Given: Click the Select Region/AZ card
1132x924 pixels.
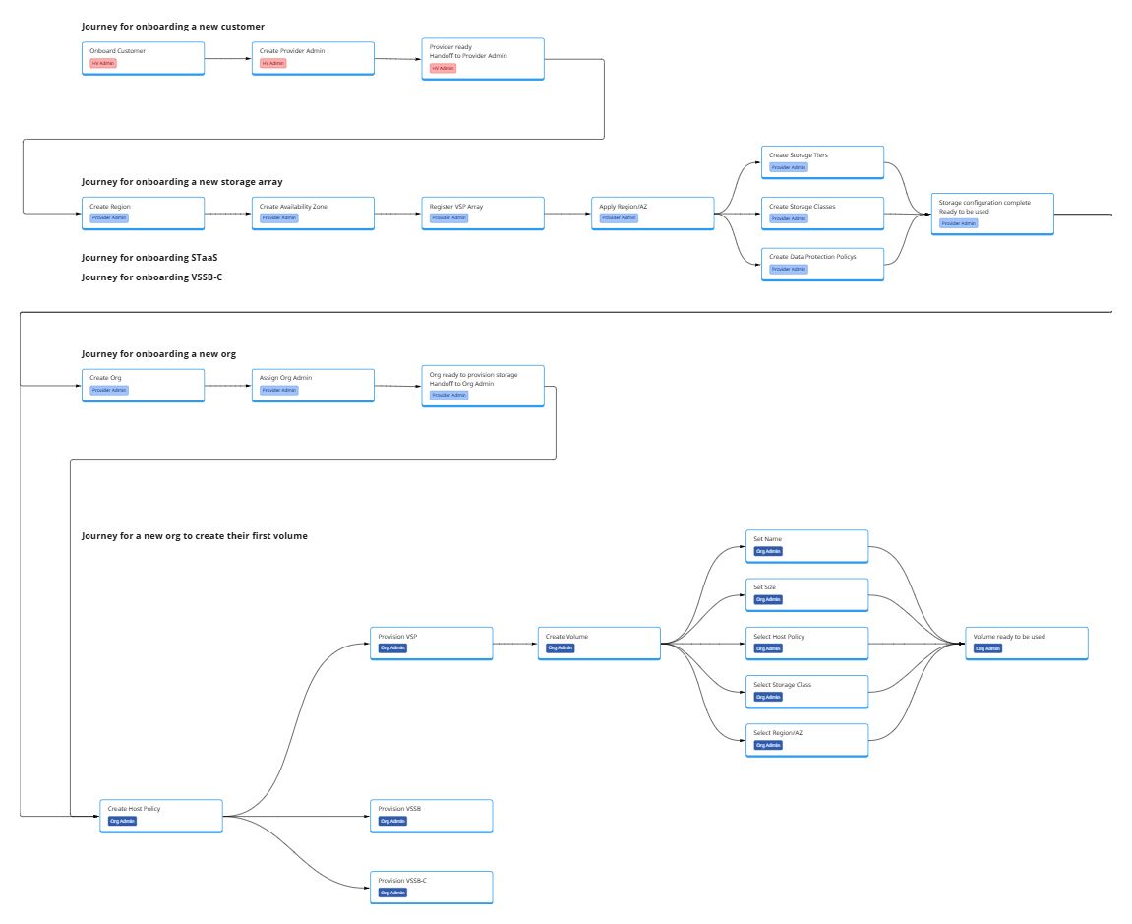Looking at the screenshot, I should [806, 740].
